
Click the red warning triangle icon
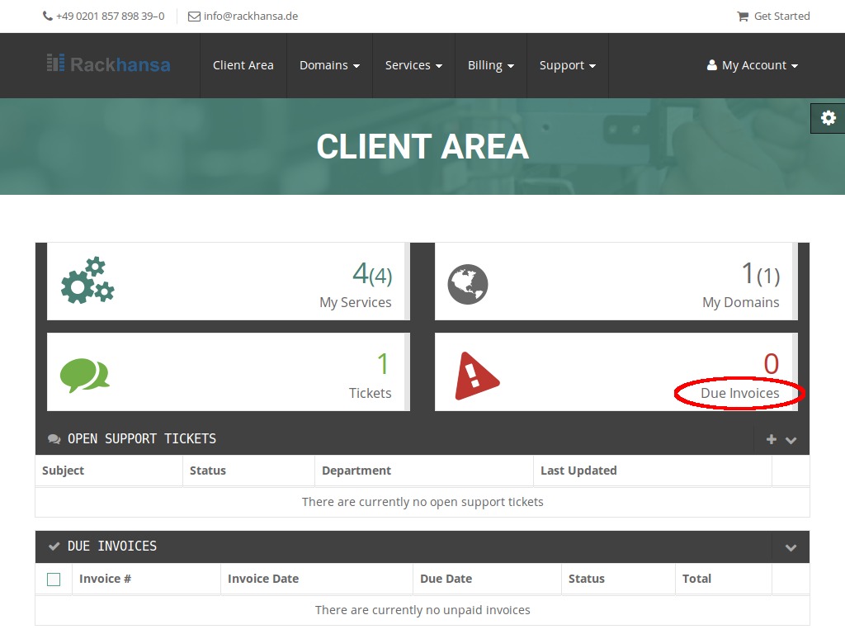(476, 376)
